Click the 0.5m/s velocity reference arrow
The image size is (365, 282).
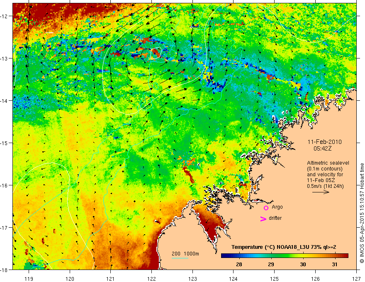(321, 192)
